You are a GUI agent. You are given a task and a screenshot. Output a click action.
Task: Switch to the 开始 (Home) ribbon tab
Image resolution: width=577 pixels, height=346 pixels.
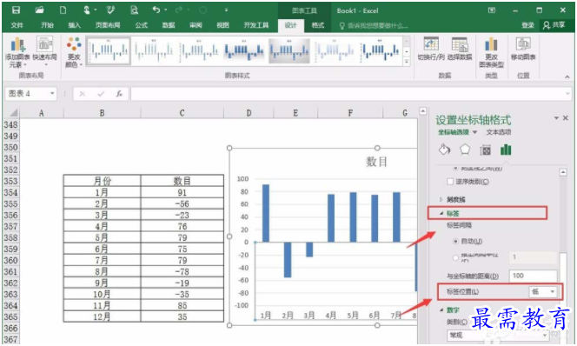tap(47, 25)
